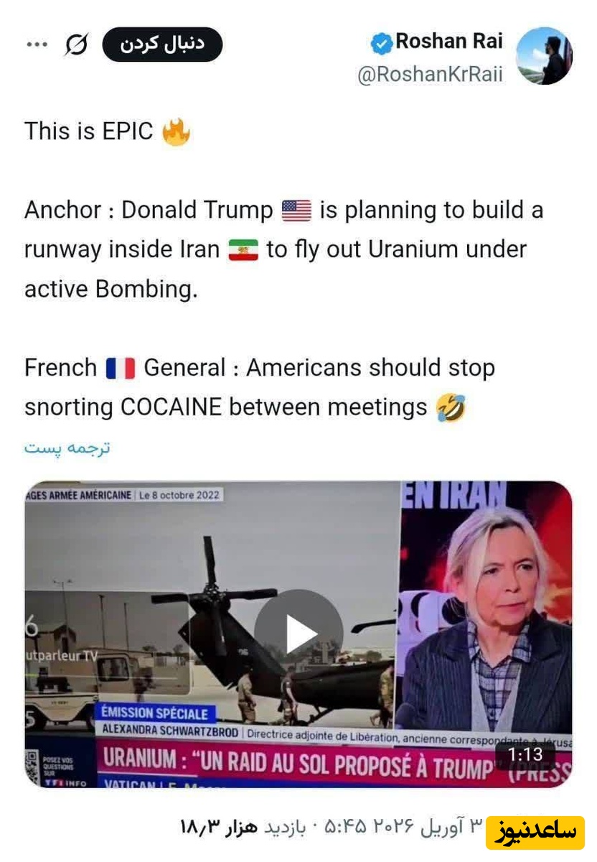This screenshot has width=597, height=862.
Task: Click the blue verified badge
Action: (381, 43)
